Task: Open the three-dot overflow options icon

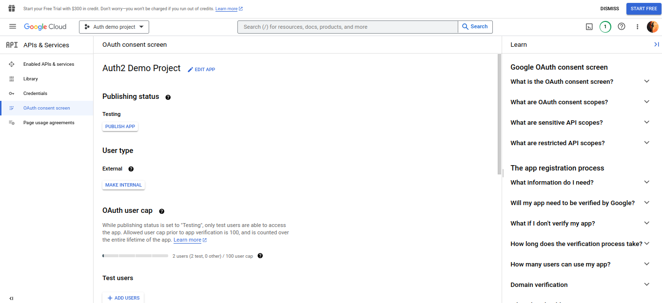Action: pyautogui.click(x=637, y=27)
